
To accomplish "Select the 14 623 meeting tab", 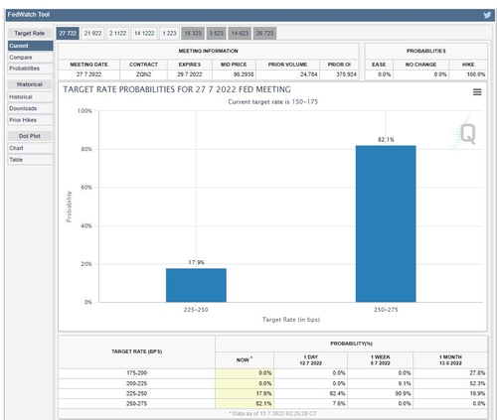I will (240, 33).
